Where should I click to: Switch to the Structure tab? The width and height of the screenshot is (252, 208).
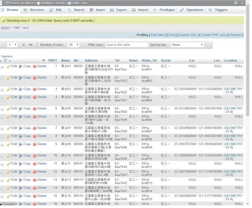pos(34,10)
